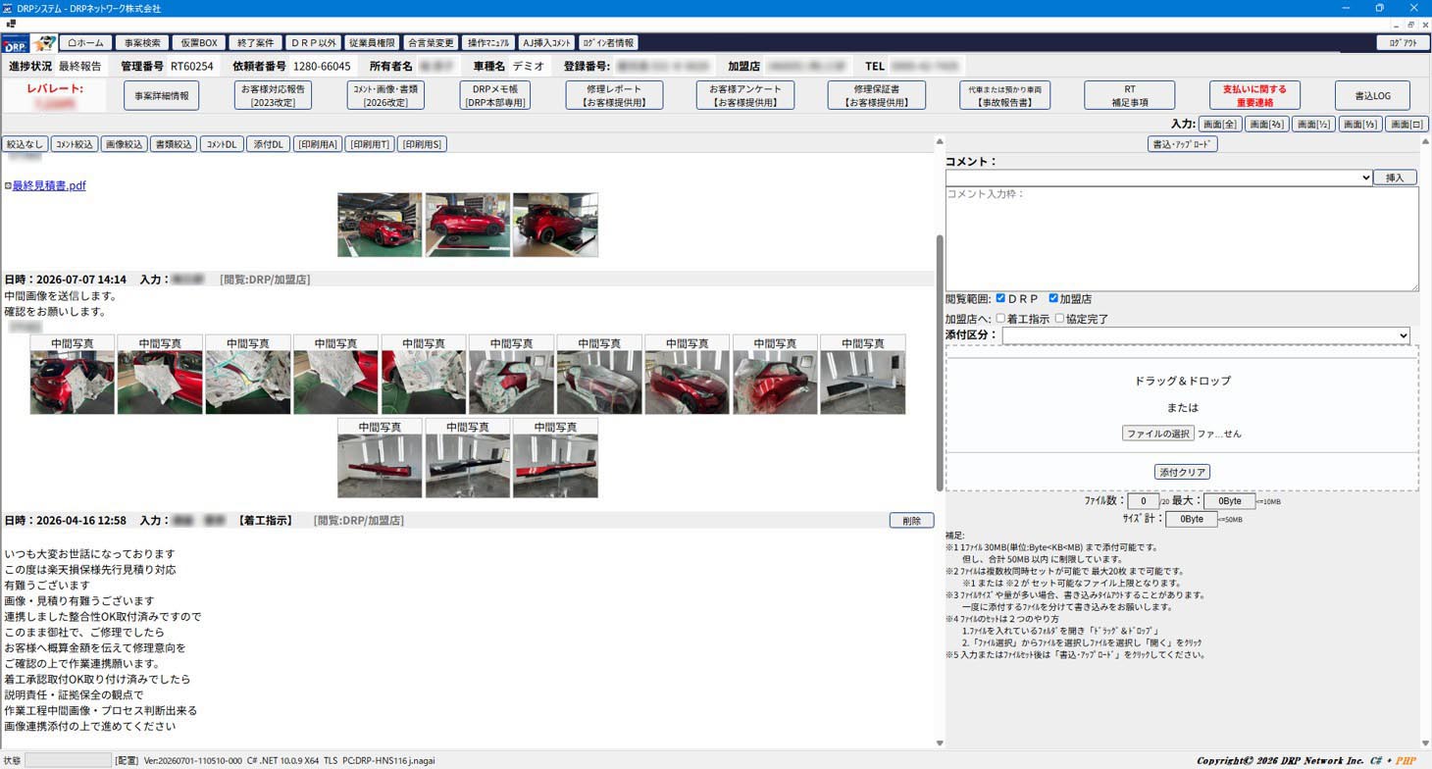Open the DRPメモ帳 button

(495, 95)
